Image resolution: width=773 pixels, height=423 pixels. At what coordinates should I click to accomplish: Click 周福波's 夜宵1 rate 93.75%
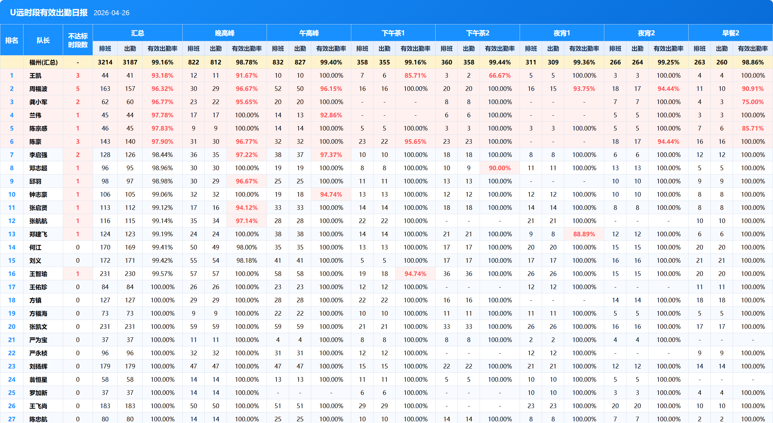coord(584,89)
